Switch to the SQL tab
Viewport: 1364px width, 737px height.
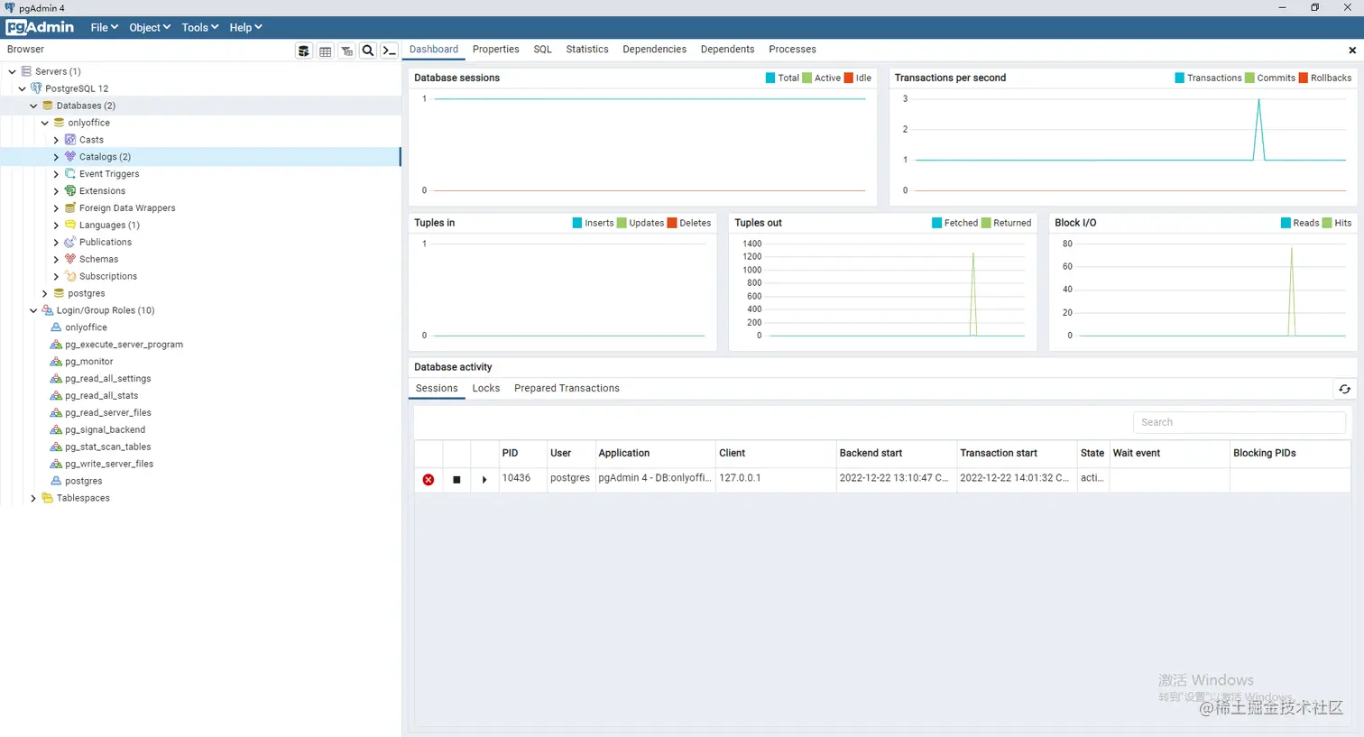[x=542, y=50]
